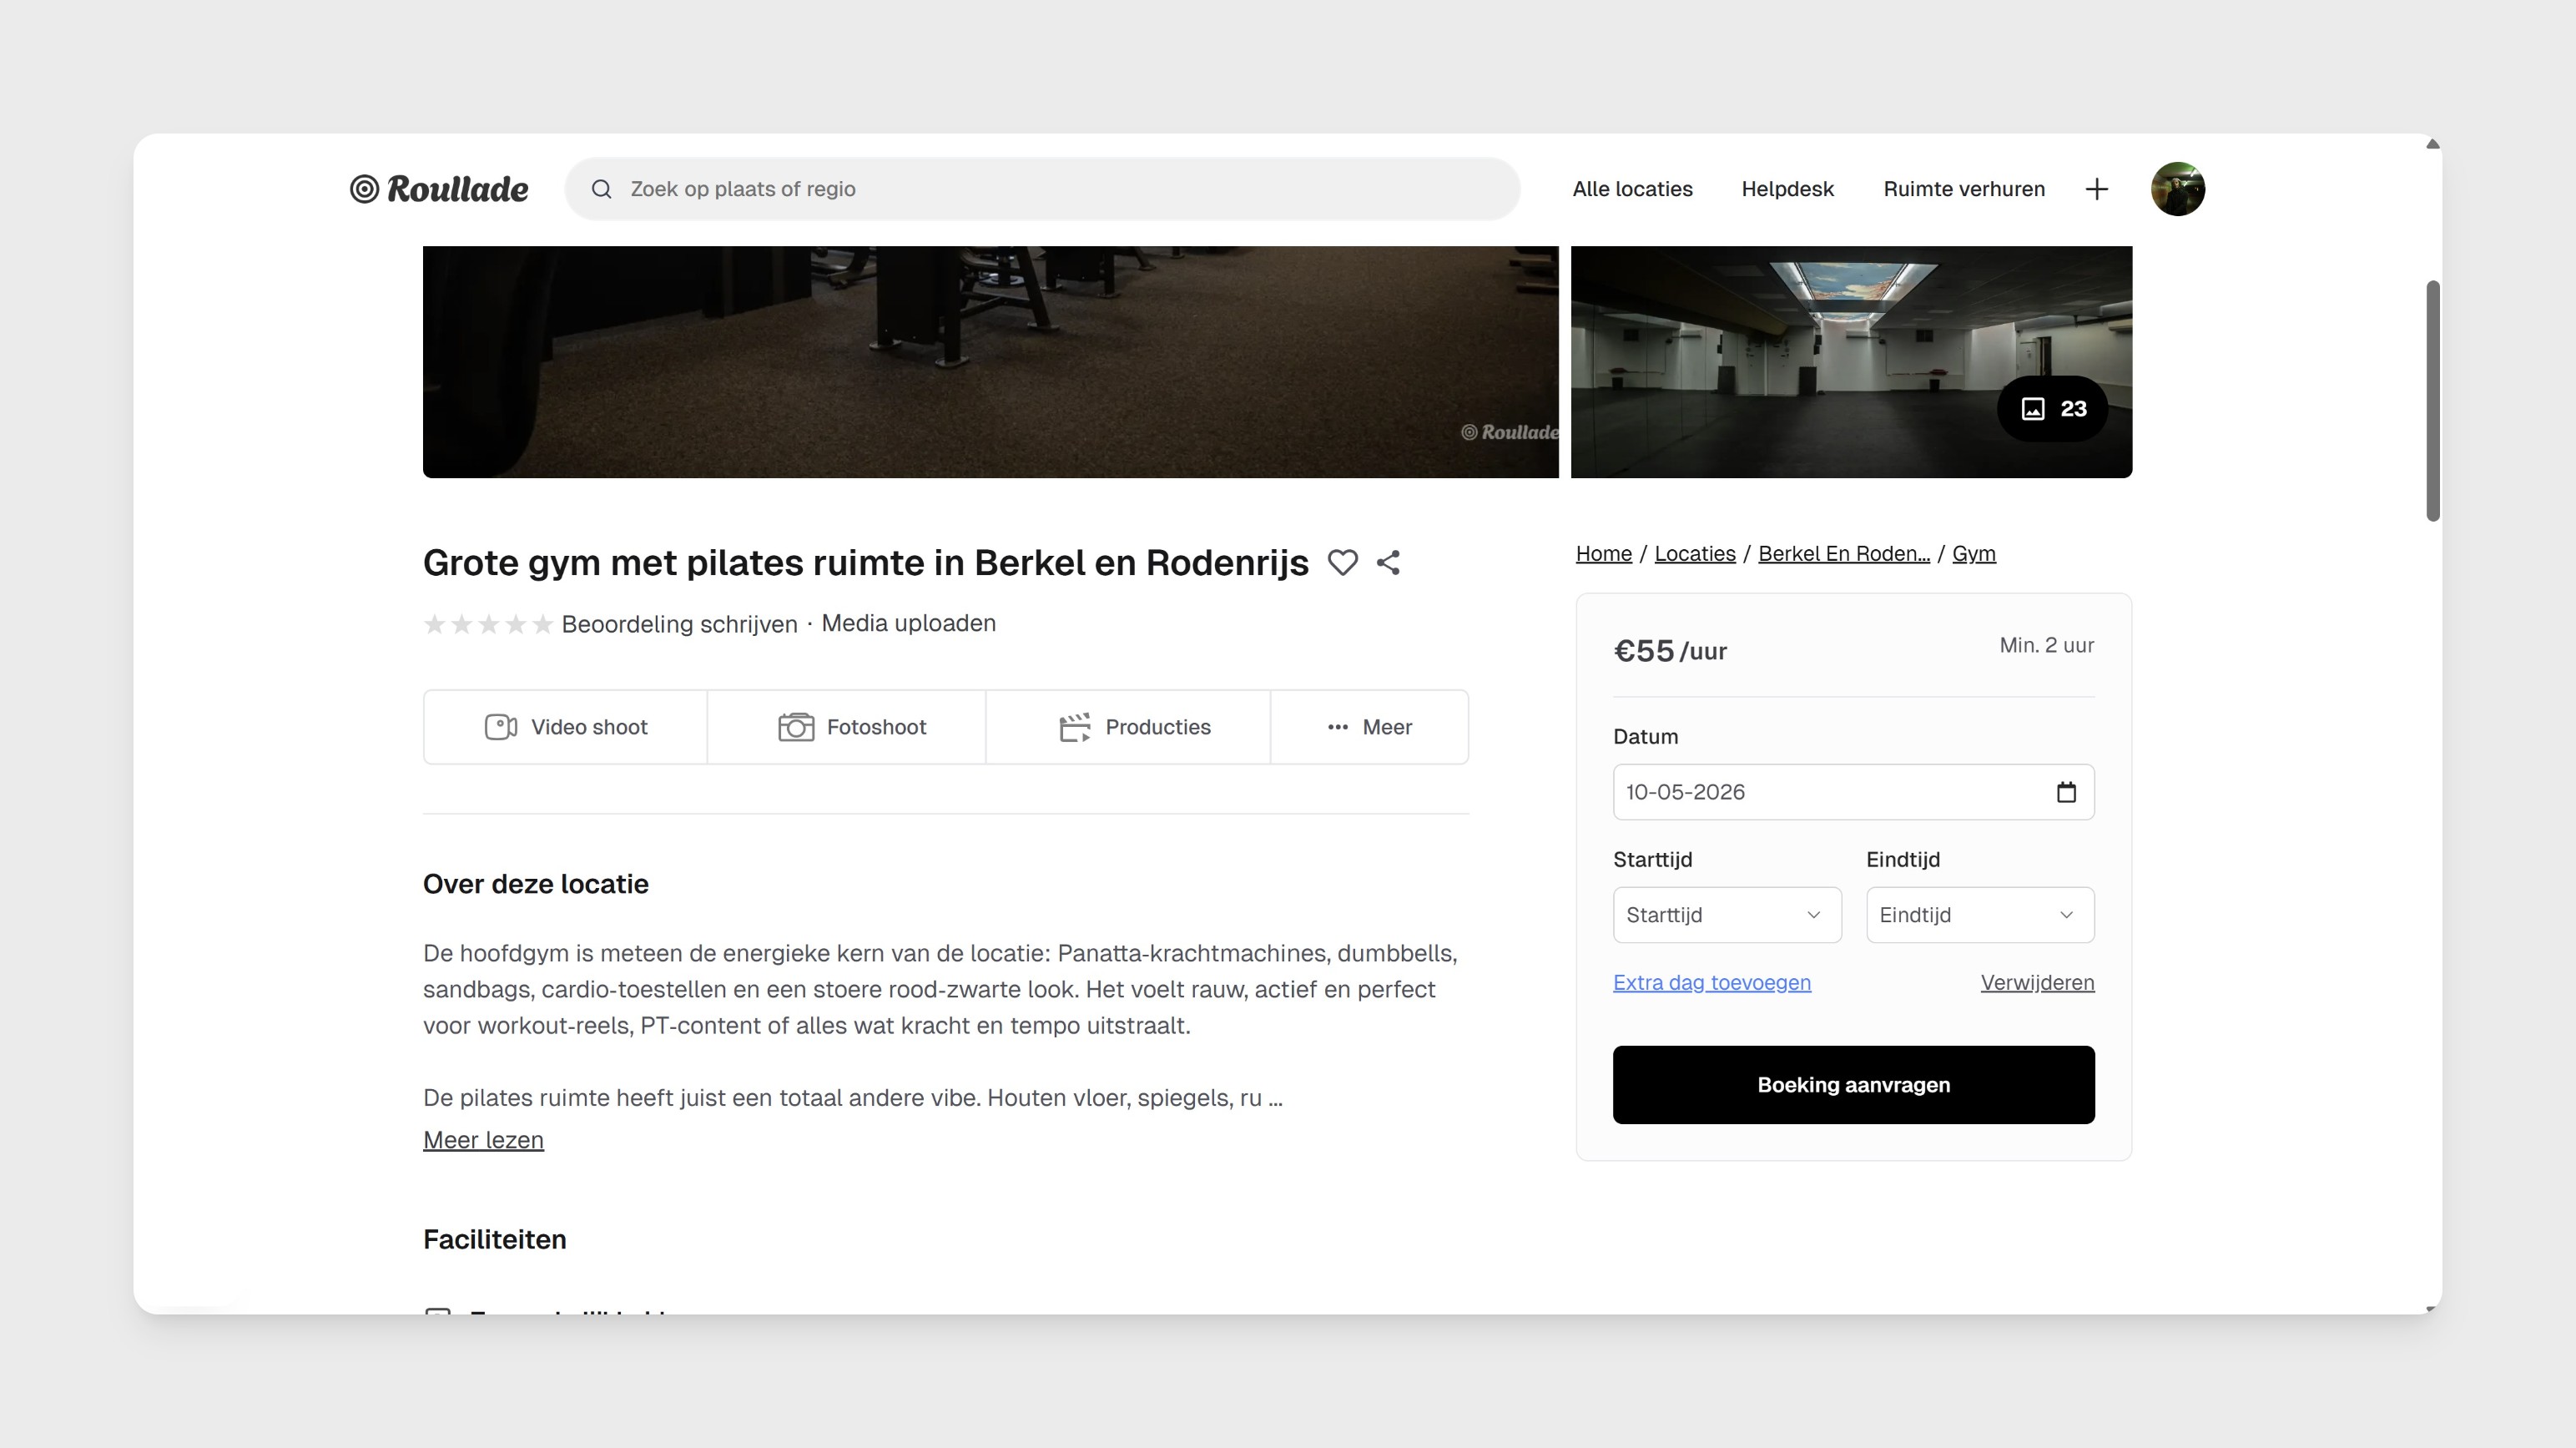
Task: Open Alle locaties in navigation
Action: tap(1632, 189)
